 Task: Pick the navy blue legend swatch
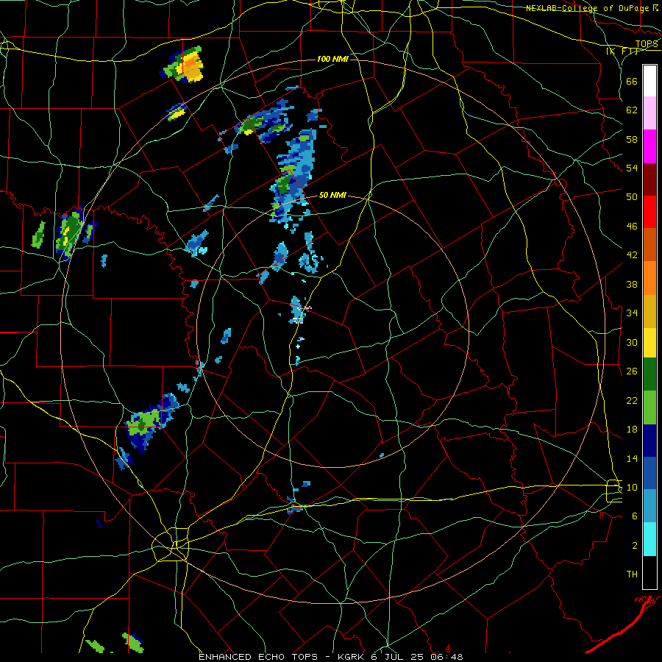tap(649, 441)
